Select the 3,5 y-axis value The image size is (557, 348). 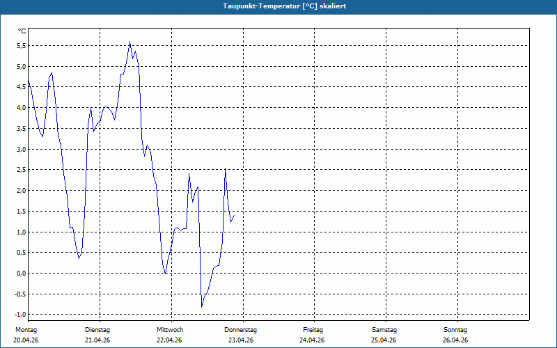[x=22, y=129]
